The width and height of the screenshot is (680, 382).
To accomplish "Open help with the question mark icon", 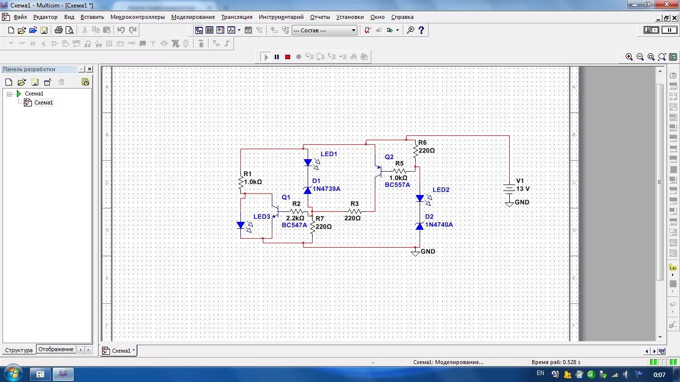I will click(422, 30).
